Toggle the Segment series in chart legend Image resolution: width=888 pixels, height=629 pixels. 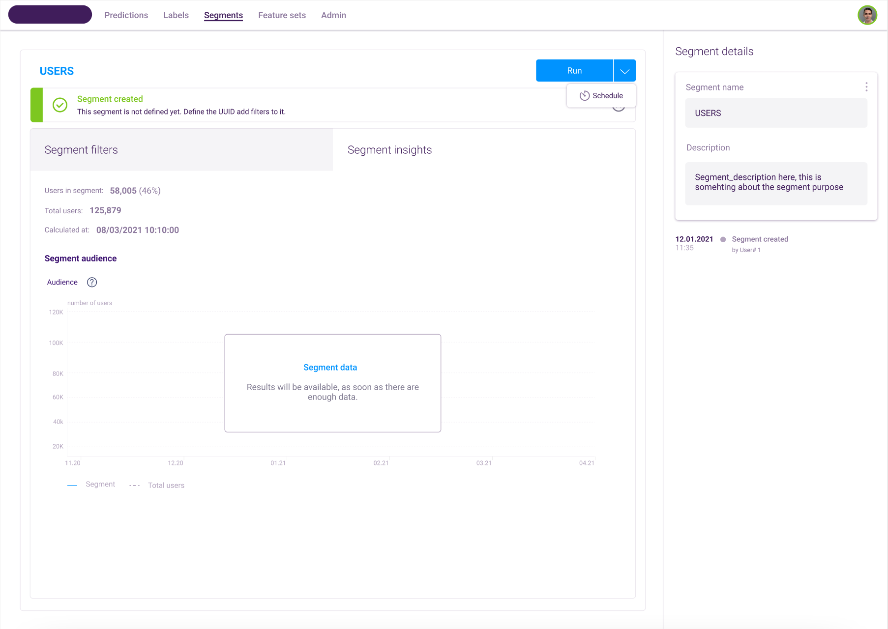point(100,485)
